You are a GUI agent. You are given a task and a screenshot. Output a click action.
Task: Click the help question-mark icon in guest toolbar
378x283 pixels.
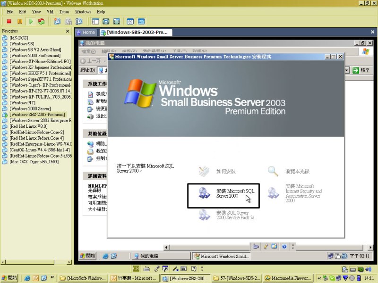point(284,246)
